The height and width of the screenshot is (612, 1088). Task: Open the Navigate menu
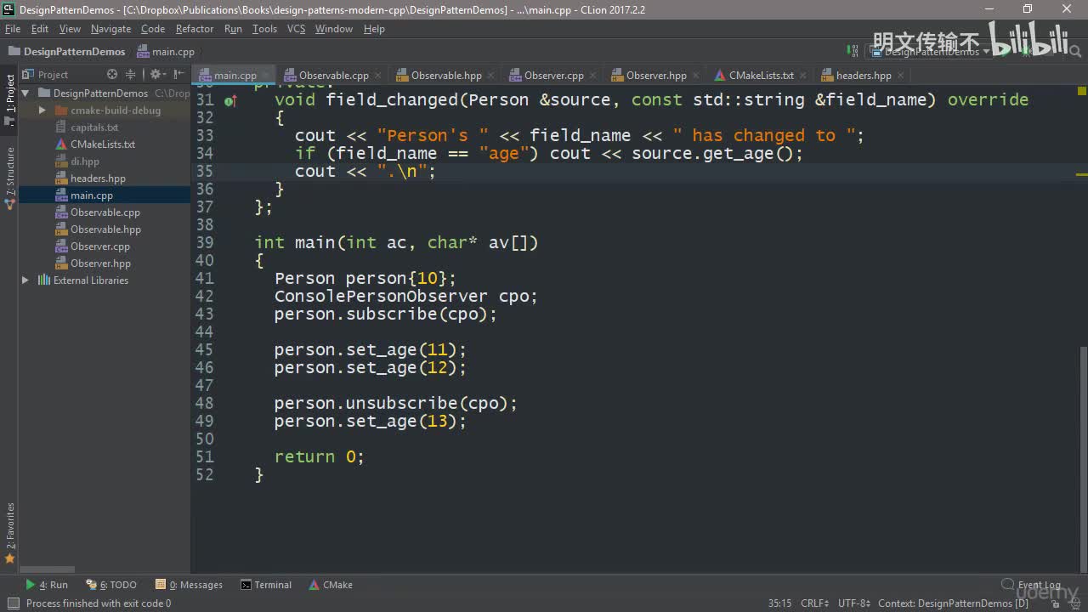[110, 29]
